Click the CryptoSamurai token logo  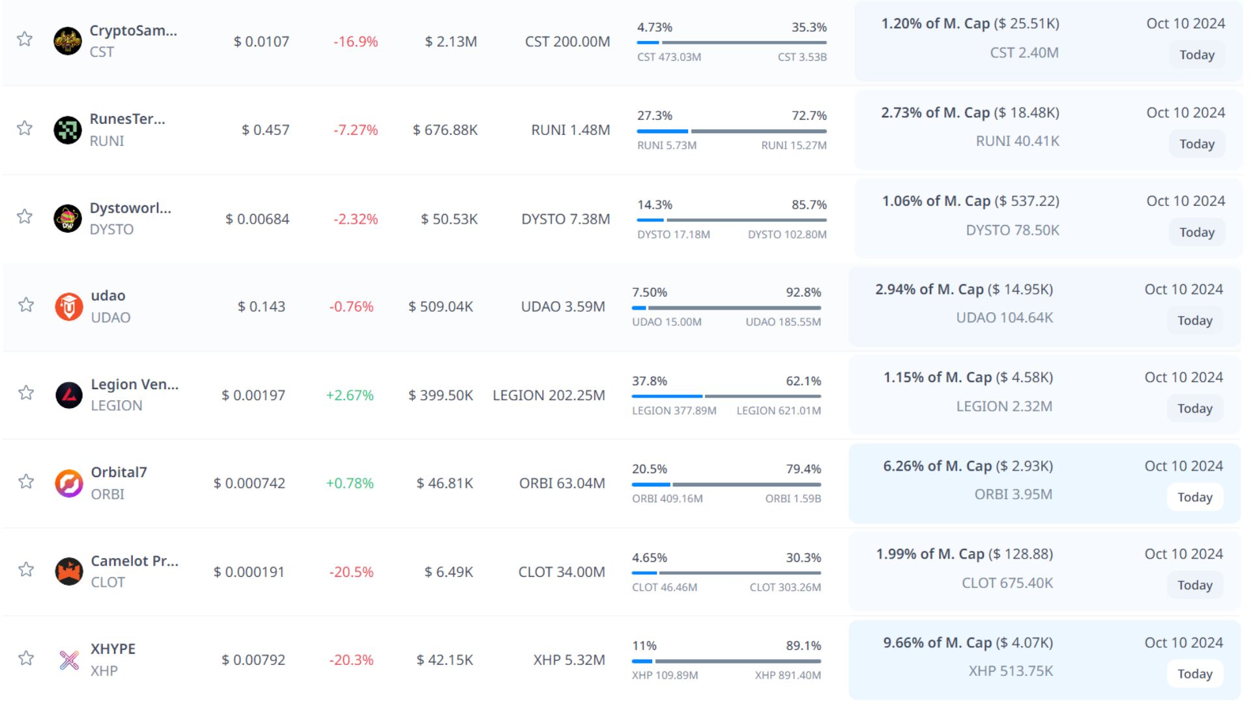pos(68,41)
